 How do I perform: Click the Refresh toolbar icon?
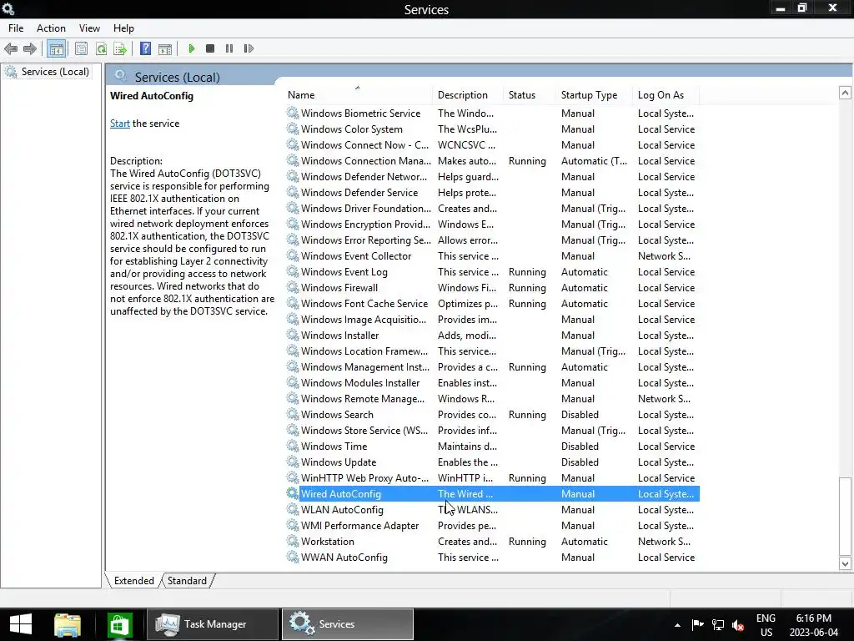coord(101,48)
